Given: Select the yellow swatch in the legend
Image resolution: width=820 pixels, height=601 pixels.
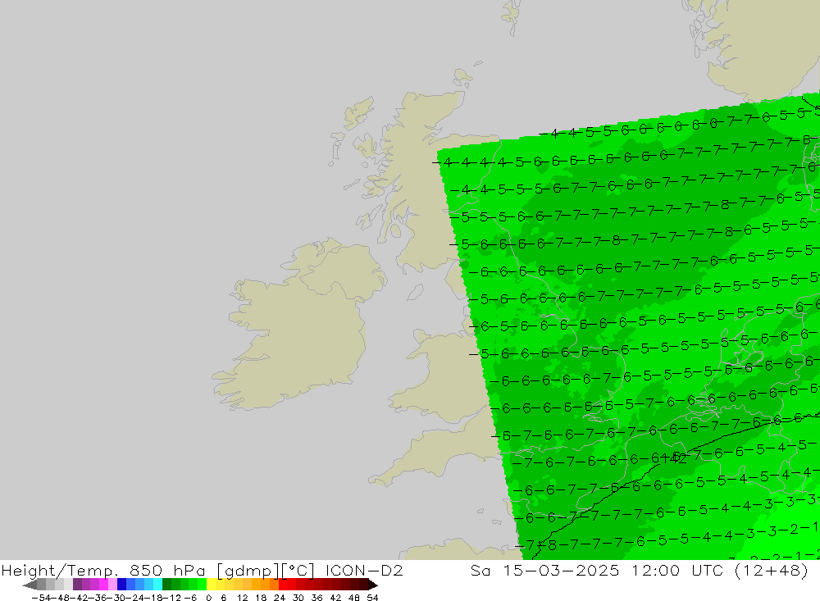Looking at the screenshot, I should 211,585.
